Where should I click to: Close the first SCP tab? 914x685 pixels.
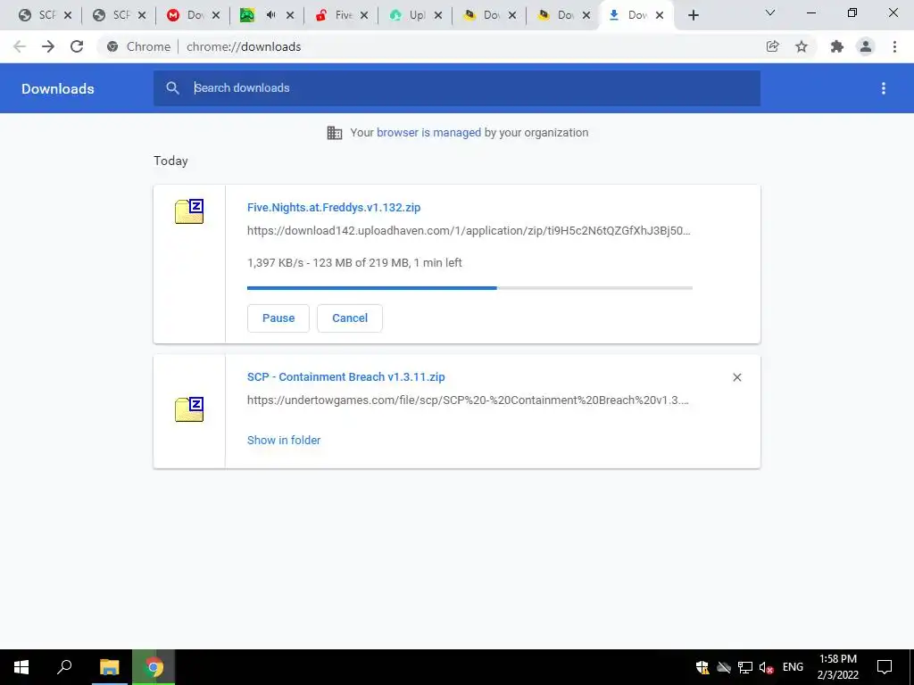pos(68,16)
